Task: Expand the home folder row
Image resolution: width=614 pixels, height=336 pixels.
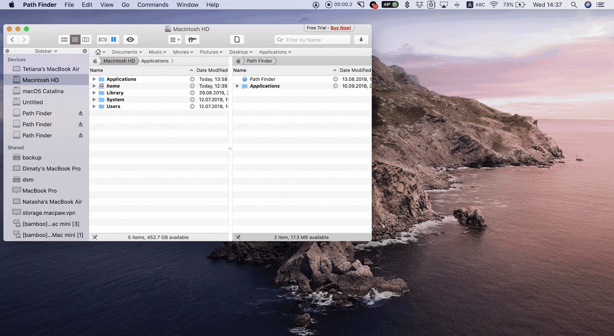Action: point(94,86)
